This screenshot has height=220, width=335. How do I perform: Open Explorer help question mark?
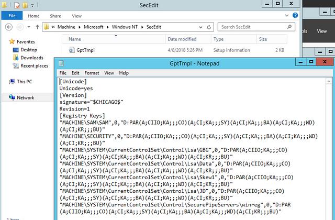coord(295,15)
